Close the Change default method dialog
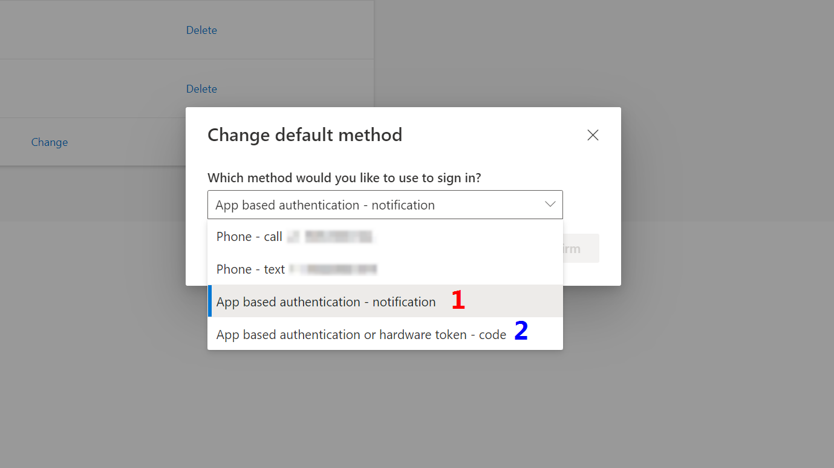The width and height of the screenshot is (834, 468). (x=593, y=135)
